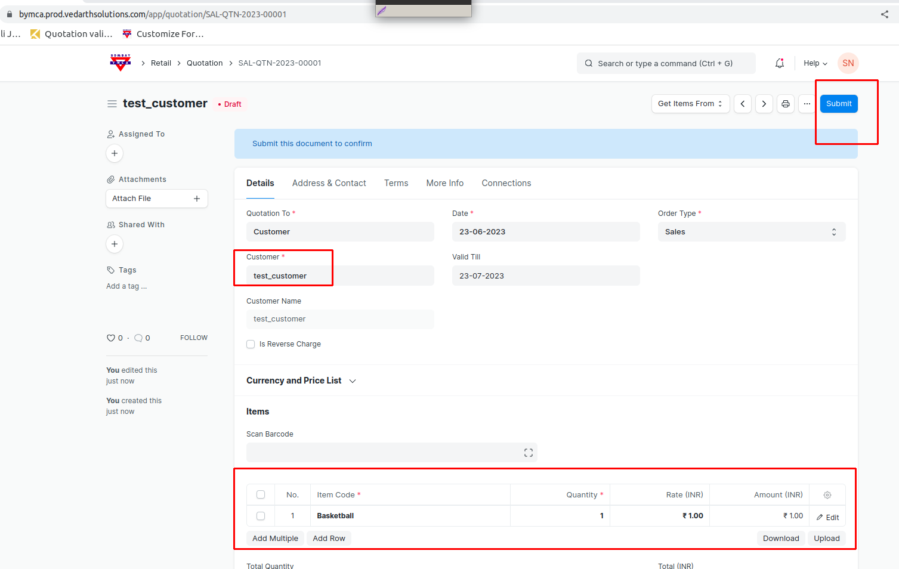Click the Valid Till date field
This screenshot has width=899, height=569.
point(545,276)
